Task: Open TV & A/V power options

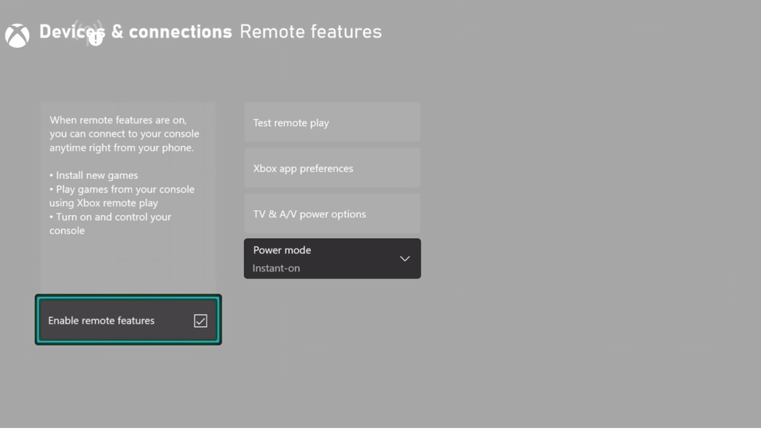Action: click(x=332, y=214)
